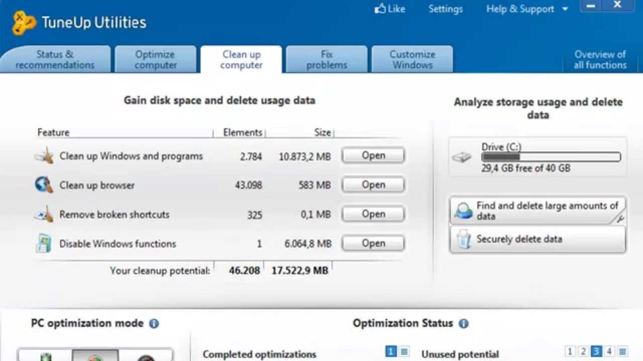
Task: Click the Remove broken shortcuts label
Action: [x=115, y=215]
